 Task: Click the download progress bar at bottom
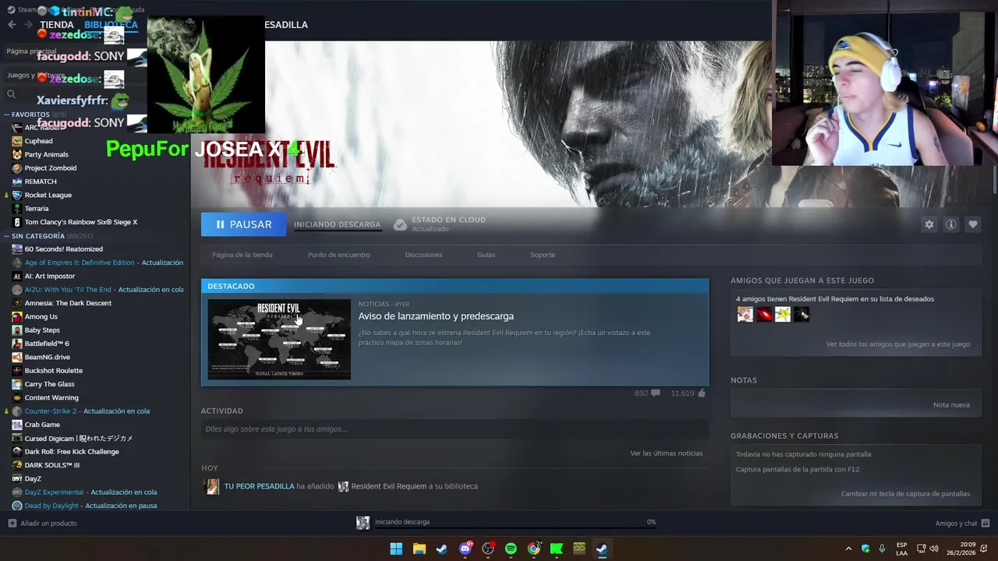[514, 529]
